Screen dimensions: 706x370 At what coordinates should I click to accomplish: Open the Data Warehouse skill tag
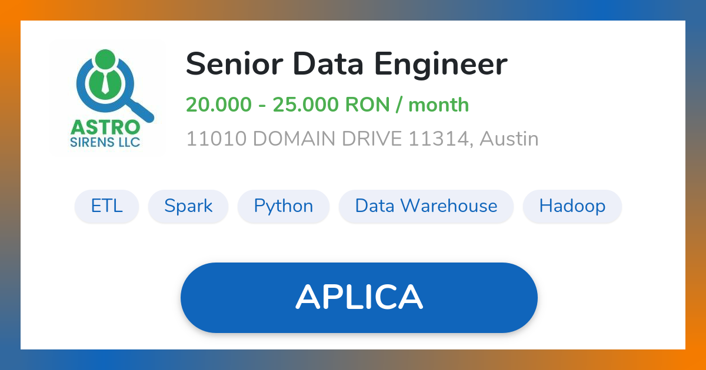point(426,206)
